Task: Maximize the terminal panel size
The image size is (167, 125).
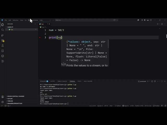Action: [x=162, y=81]
